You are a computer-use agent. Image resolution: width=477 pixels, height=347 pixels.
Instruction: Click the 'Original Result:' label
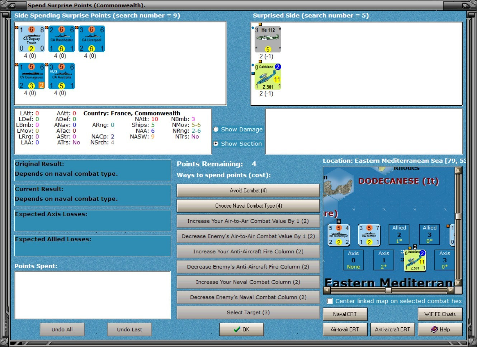click(39, 164)
